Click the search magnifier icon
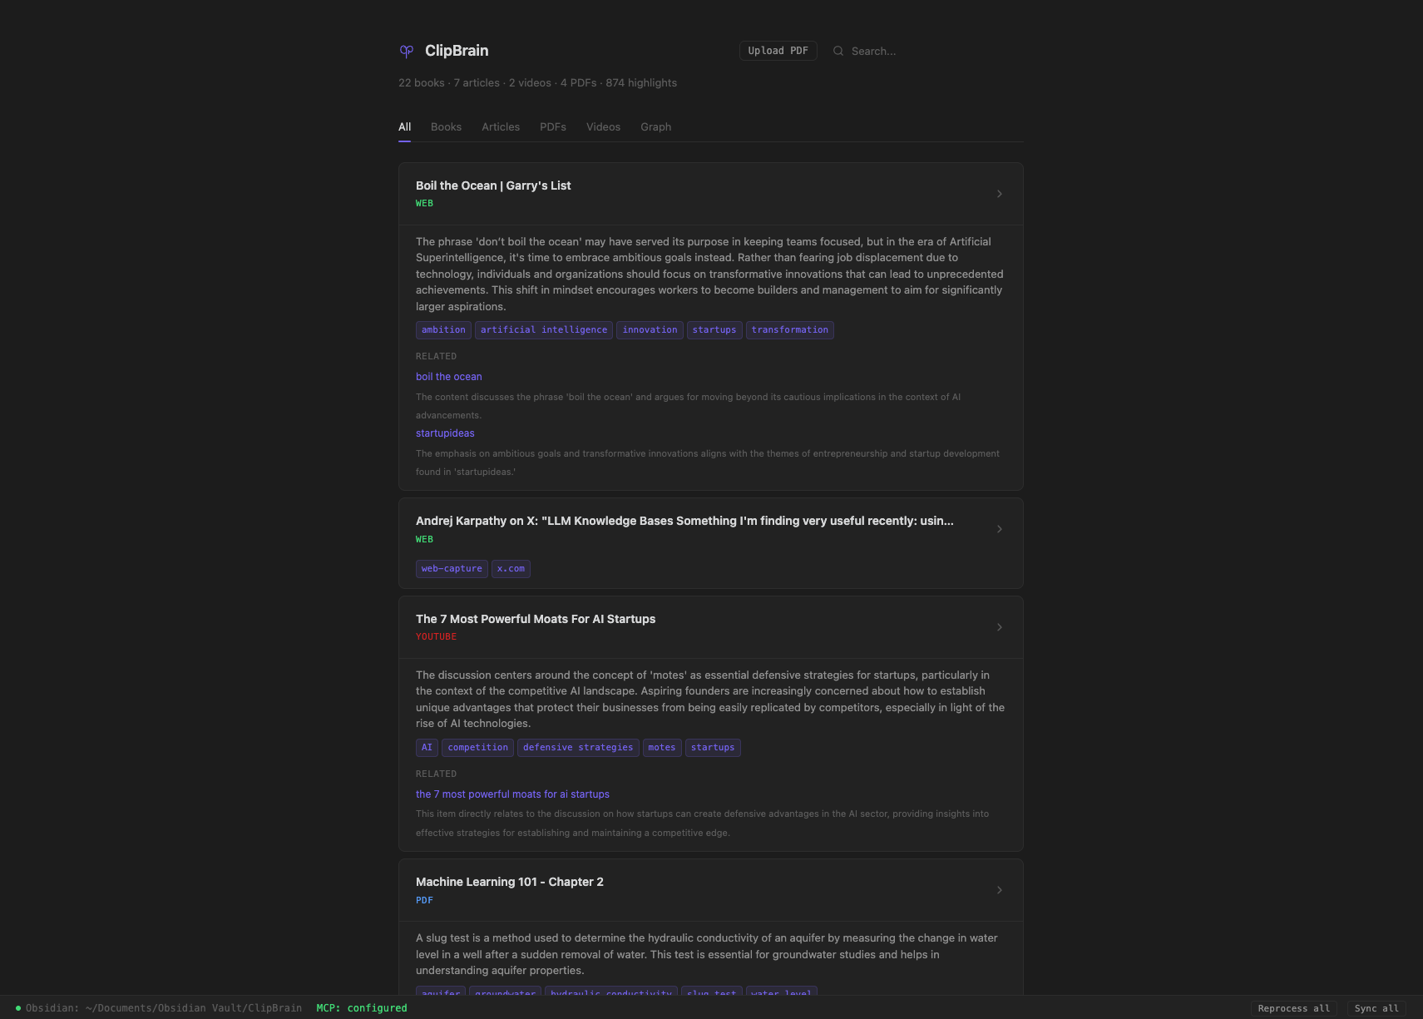1423x1019 pixels. coord(838,51)
